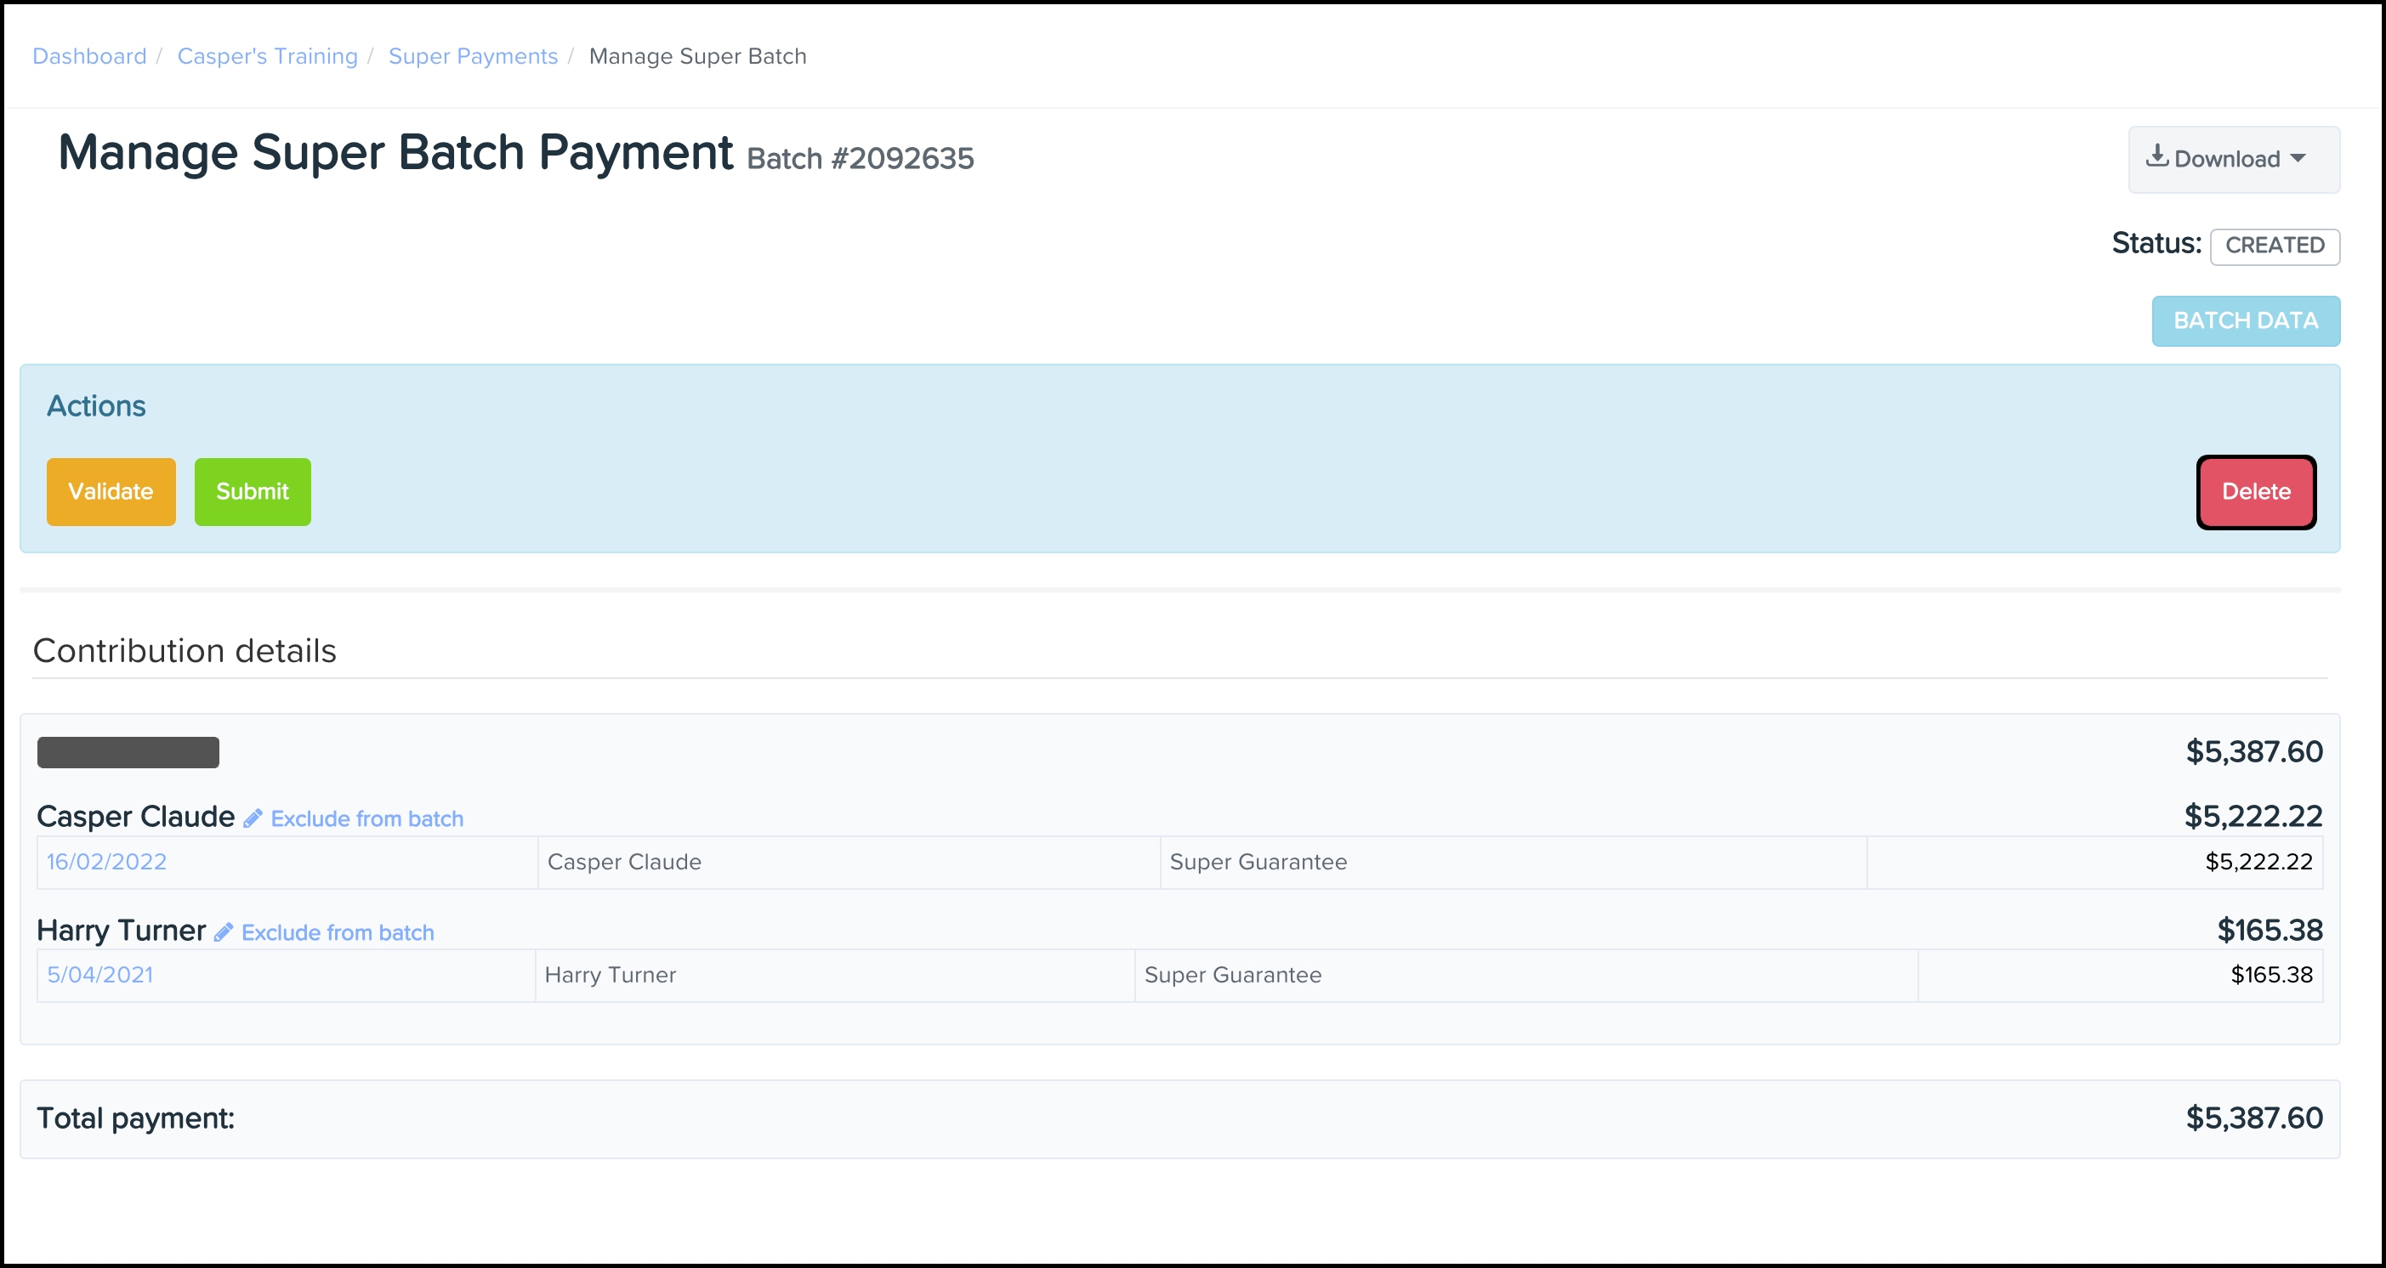Screen dimensions: 2386x1268
Task: Click pencil icon next to Harry Turner
Action: click(x=224, y=932)
